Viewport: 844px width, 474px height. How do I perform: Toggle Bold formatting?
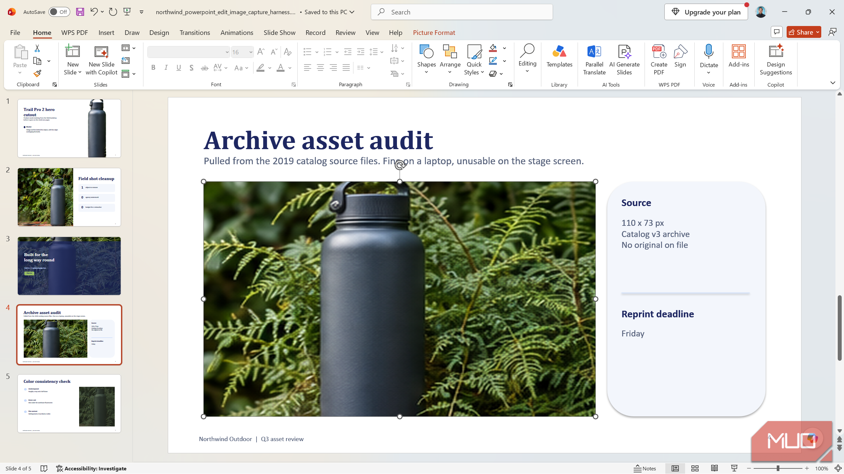click(x=153, y=68)
